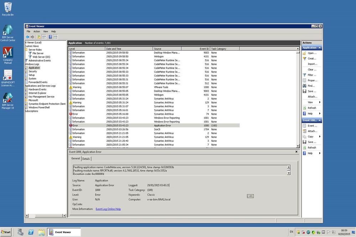Select BIM Server Control Center desktop icon
The width and height of the screenshot is (356, 237).
8,33
